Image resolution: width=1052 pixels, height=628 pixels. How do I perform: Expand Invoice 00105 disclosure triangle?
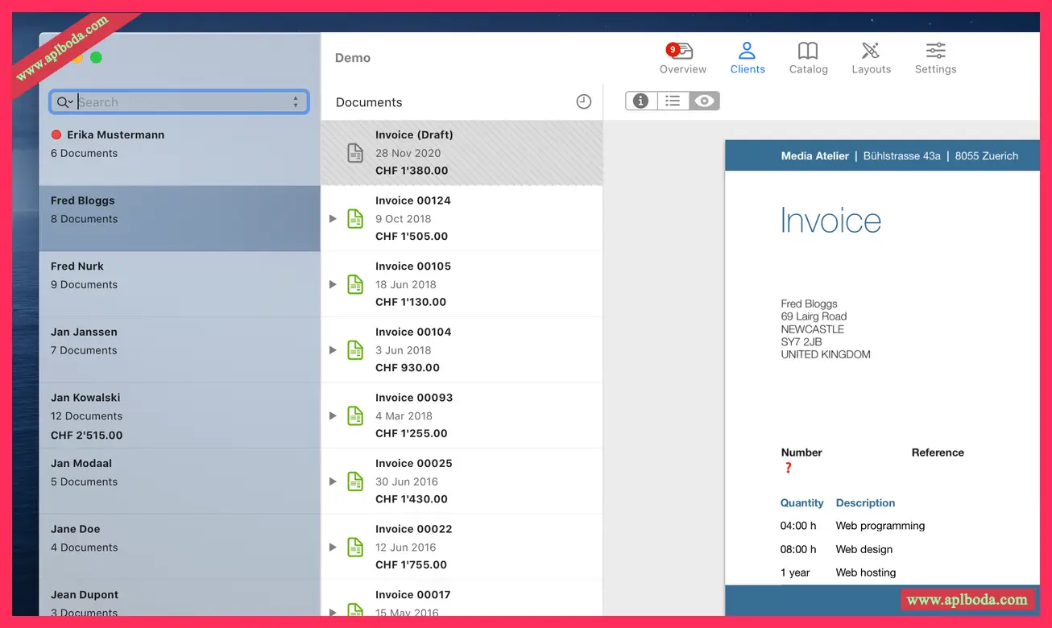(x=333, y=284)
